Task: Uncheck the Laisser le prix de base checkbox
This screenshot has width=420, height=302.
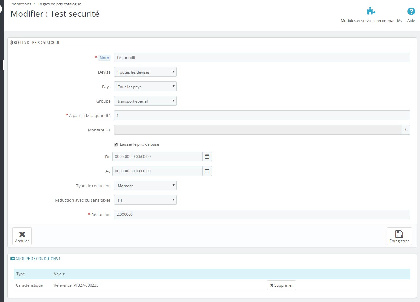Action: pos(116,144)
